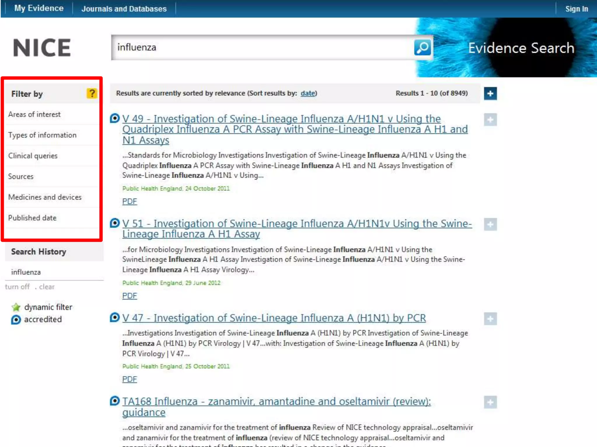Screen dimensions: 597x447
Task: Expand the Published date filter
Action: (x=32, y=218)
